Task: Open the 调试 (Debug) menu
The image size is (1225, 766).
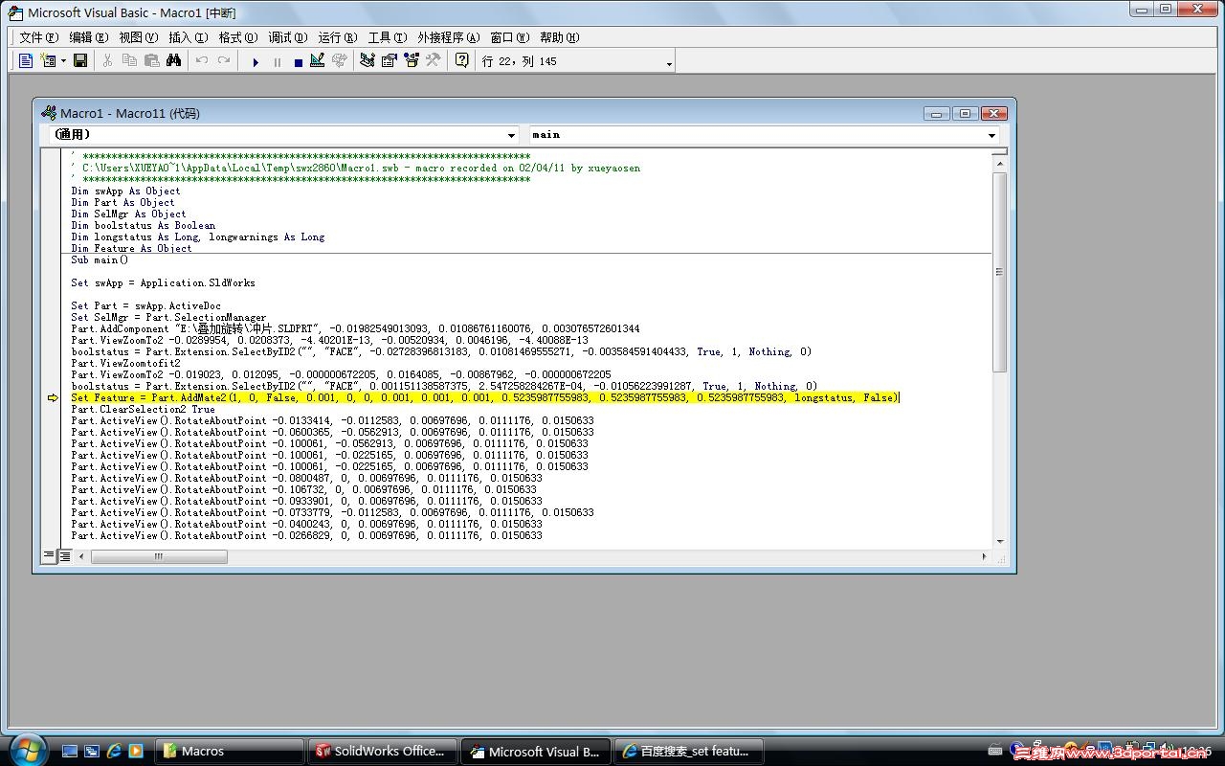Action: (x=288, y=37)
